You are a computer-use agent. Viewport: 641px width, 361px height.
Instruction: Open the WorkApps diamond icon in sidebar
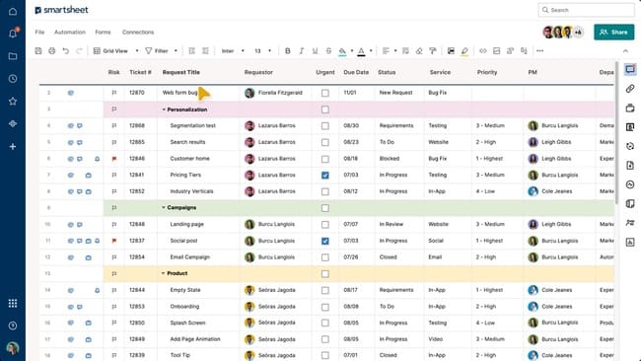point(13,123)
